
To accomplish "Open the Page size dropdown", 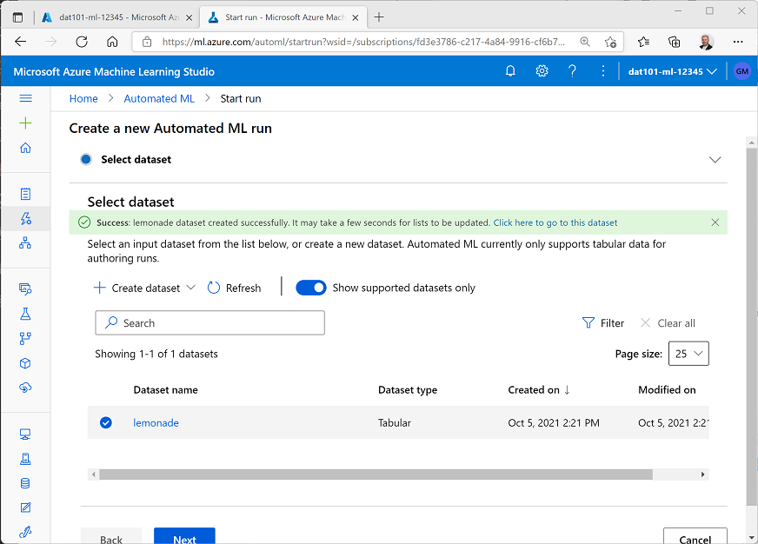I will 688,354.
